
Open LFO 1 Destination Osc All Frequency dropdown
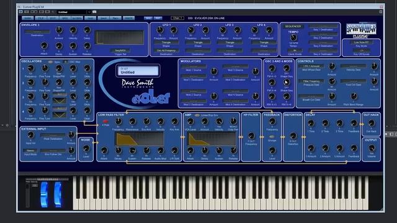166,51
